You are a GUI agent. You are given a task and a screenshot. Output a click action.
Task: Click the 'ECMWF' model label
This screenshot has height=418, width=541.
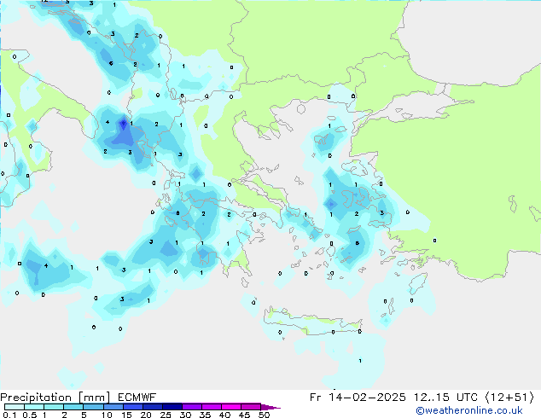(x=137, y=398)
